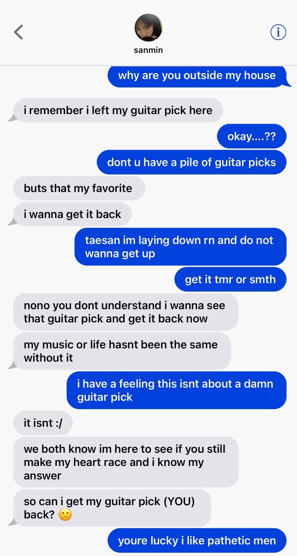Screen dimensions: 297x556
Task: Select the 'why are you outside my house' bubble
Action: 197,76
